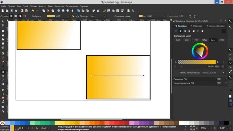233x131 pixels.
Task: Click the Cut scissors icon
Action: (x=48, y=11)
